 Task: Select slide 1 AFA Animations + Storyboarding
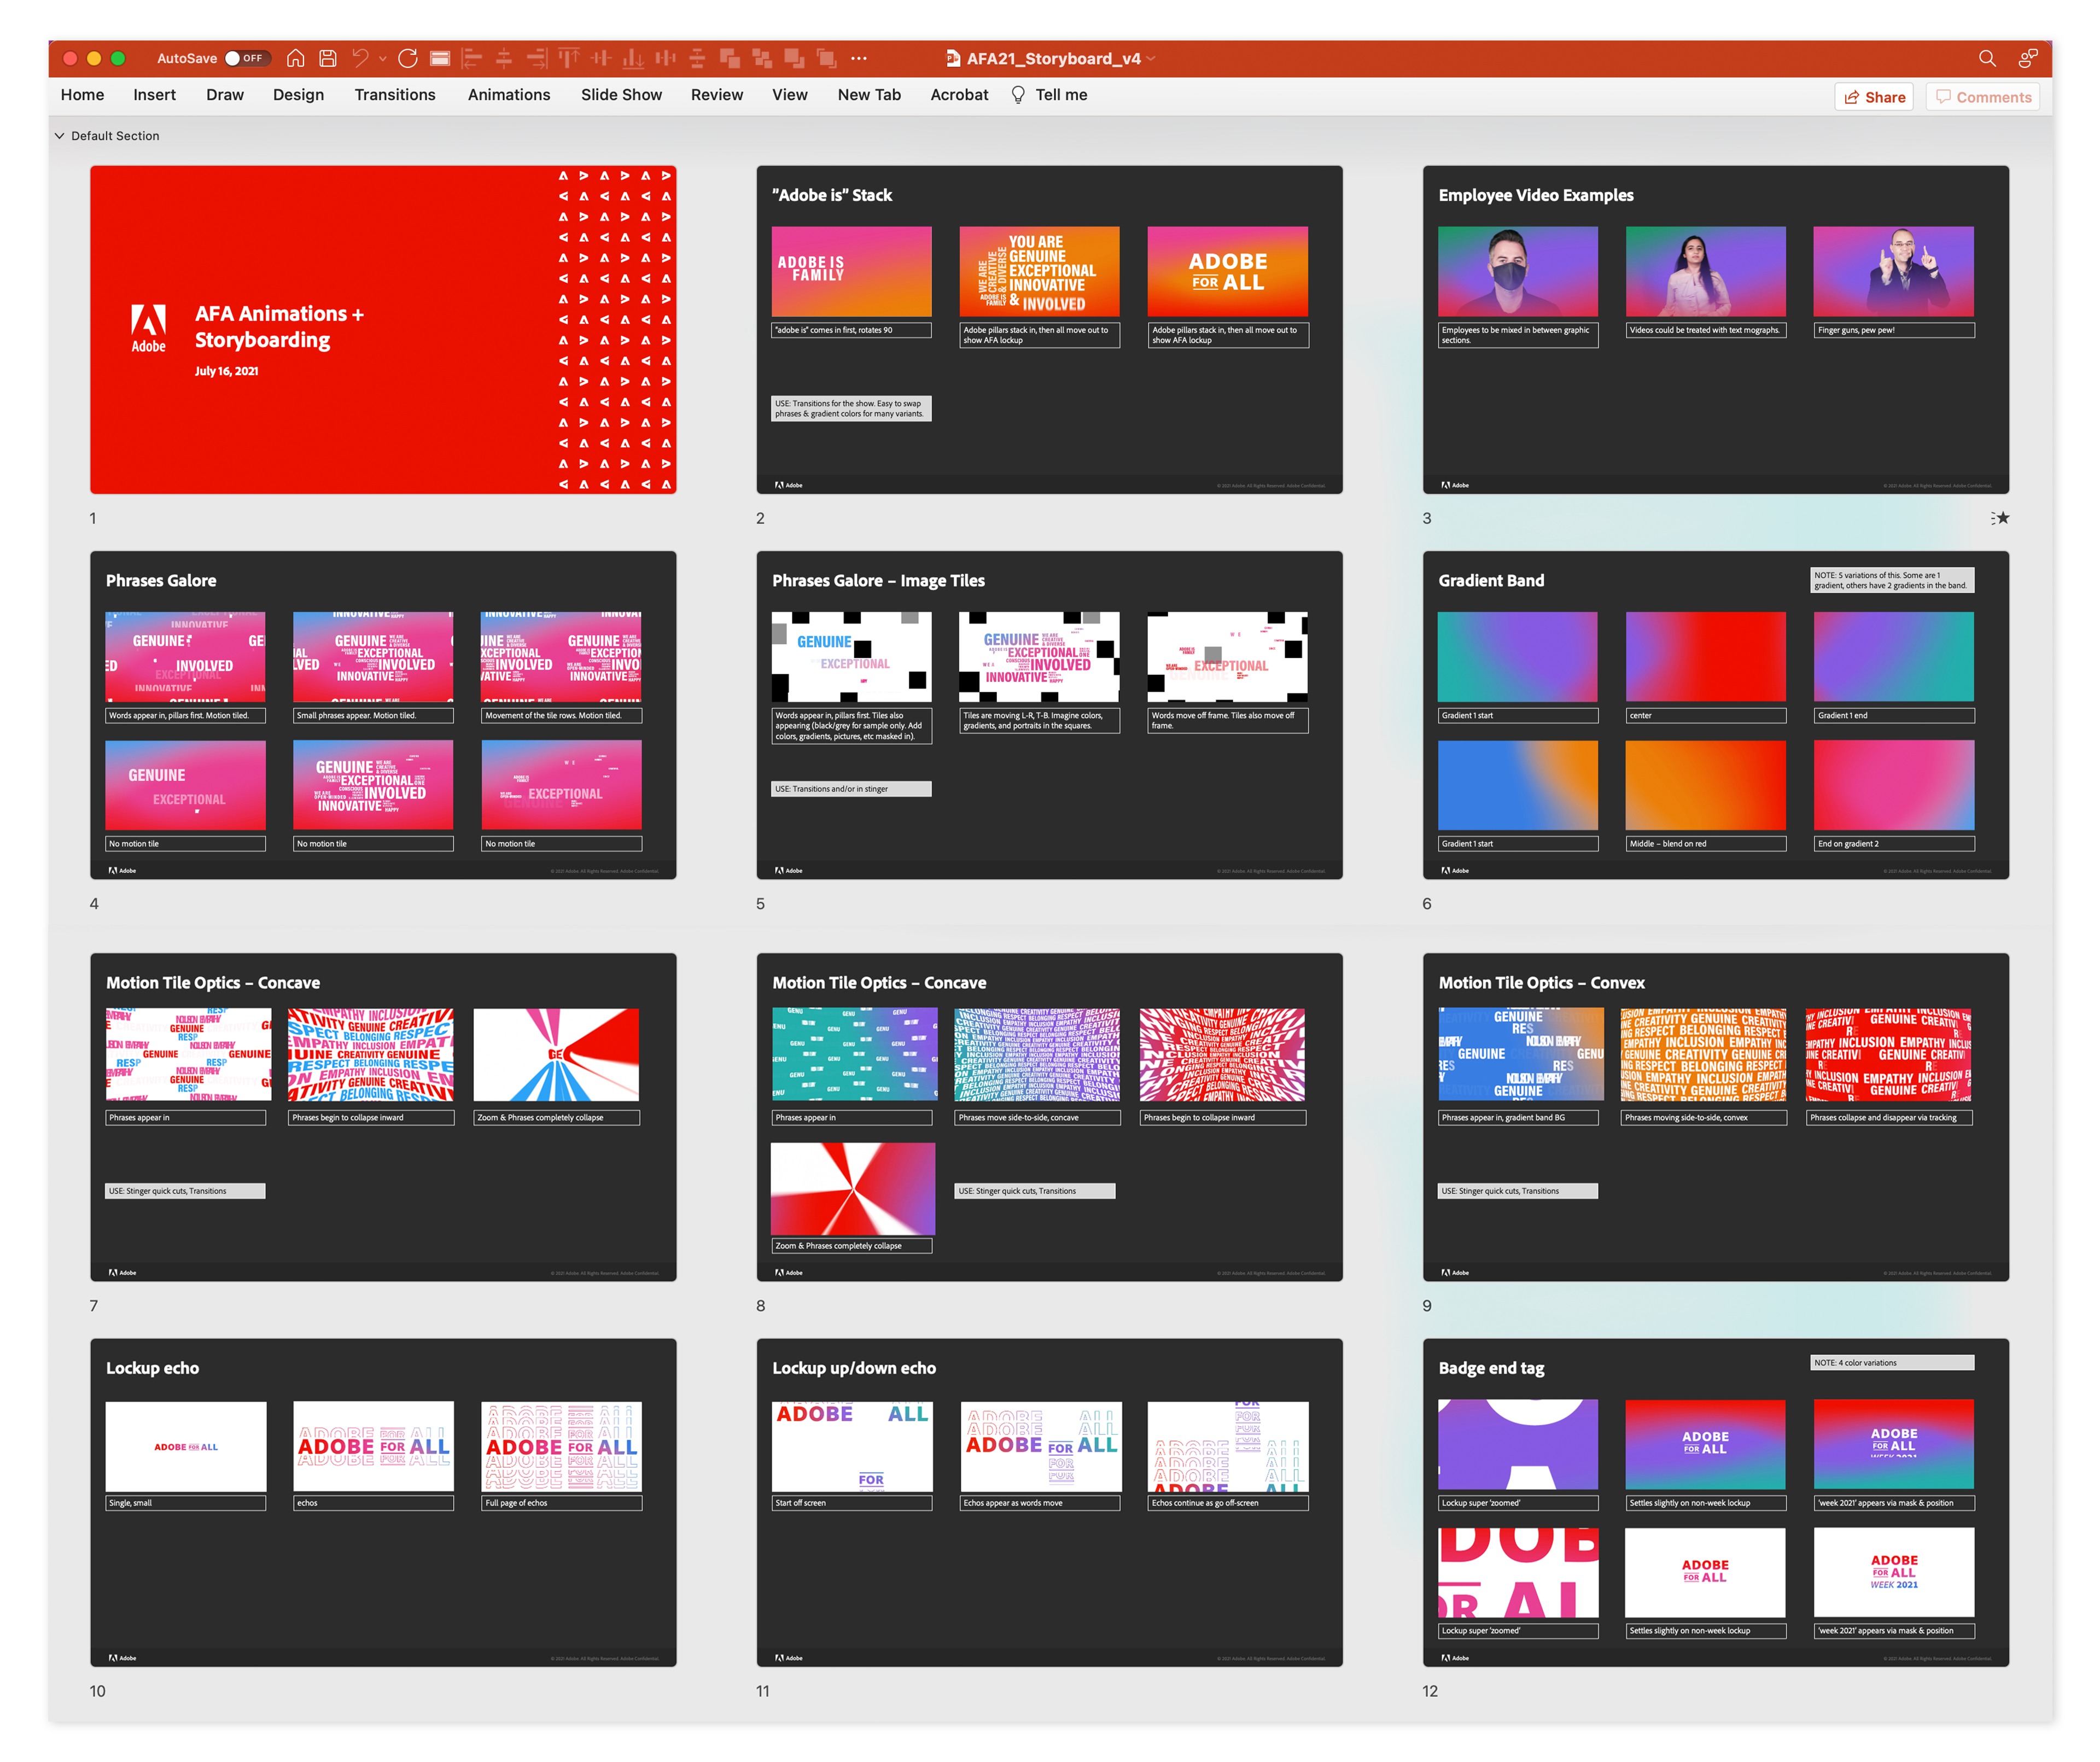pyautogui.click(x=383, y=330)
